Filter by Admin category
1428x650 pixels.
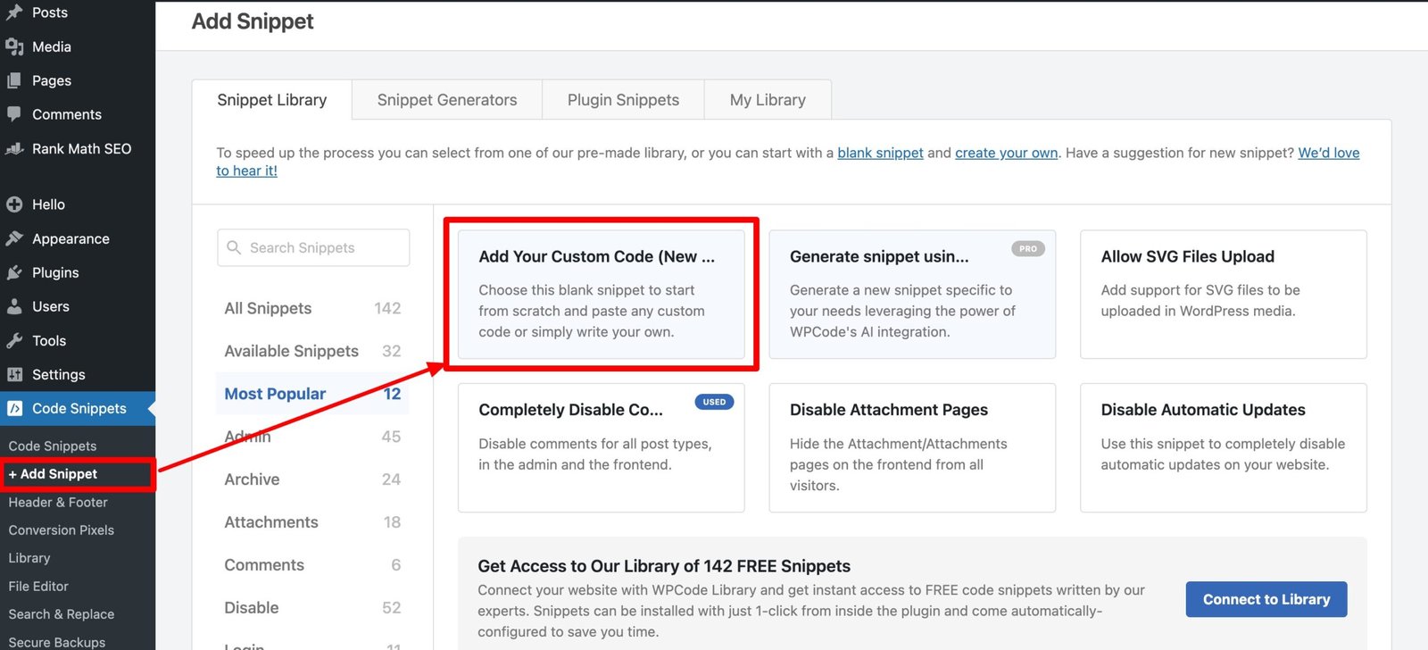tap(312, 437)
